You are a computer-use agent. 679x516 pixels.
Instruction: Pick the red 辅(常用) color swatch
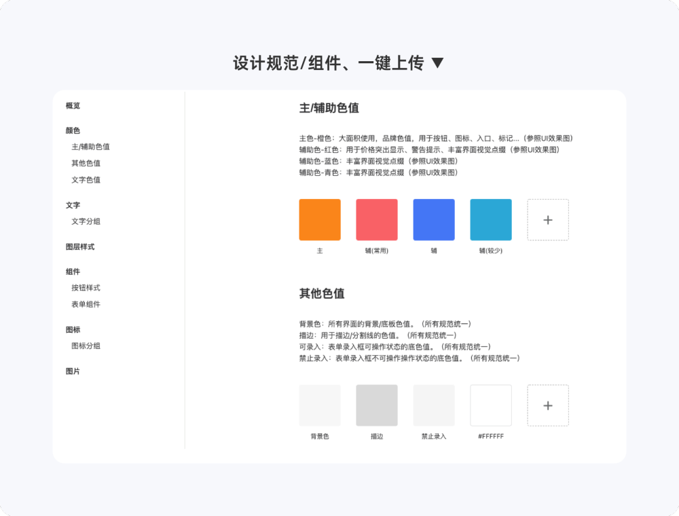pyautogui.click(x=377, y=219)
